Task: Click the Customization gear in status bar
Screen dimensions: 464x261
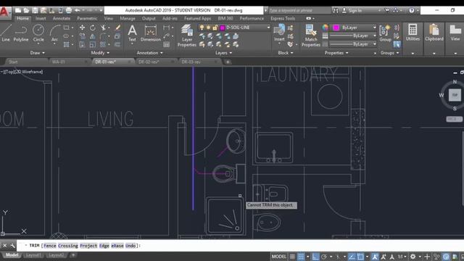Action: tap(413, 257)
